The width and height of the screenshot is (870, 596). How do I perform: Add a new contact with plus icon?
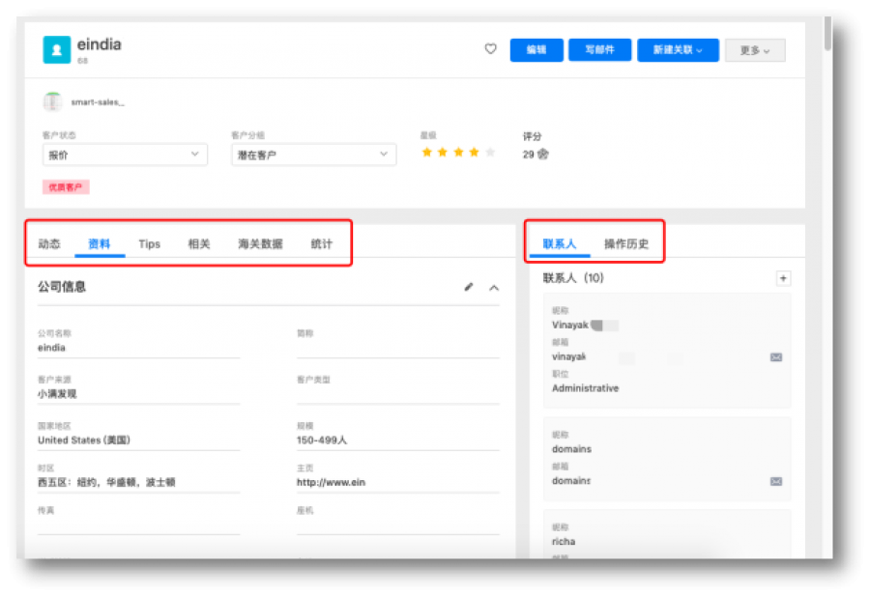point(783,278)
